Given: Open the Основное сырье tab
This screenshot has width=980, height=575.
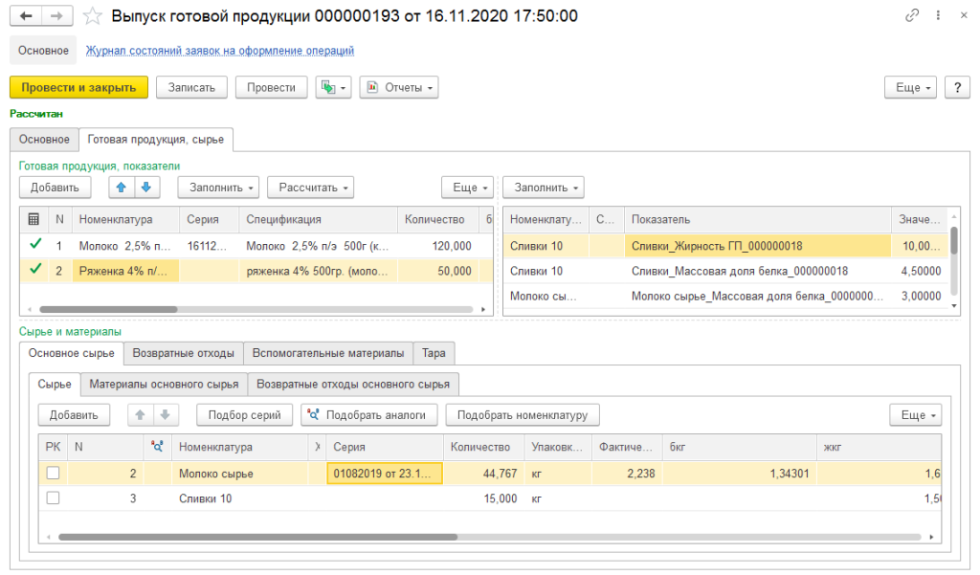Looking at the screenshot, I should [x=71, y=353].
